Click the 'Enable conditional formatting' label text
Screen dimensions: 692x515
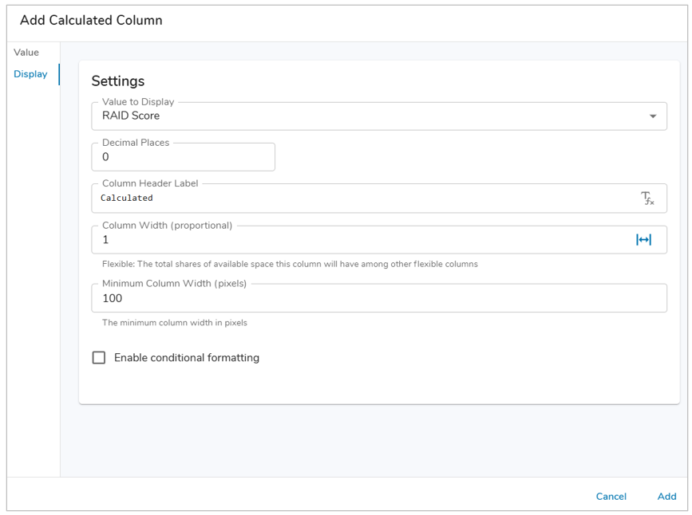click(x=186, y=358)
